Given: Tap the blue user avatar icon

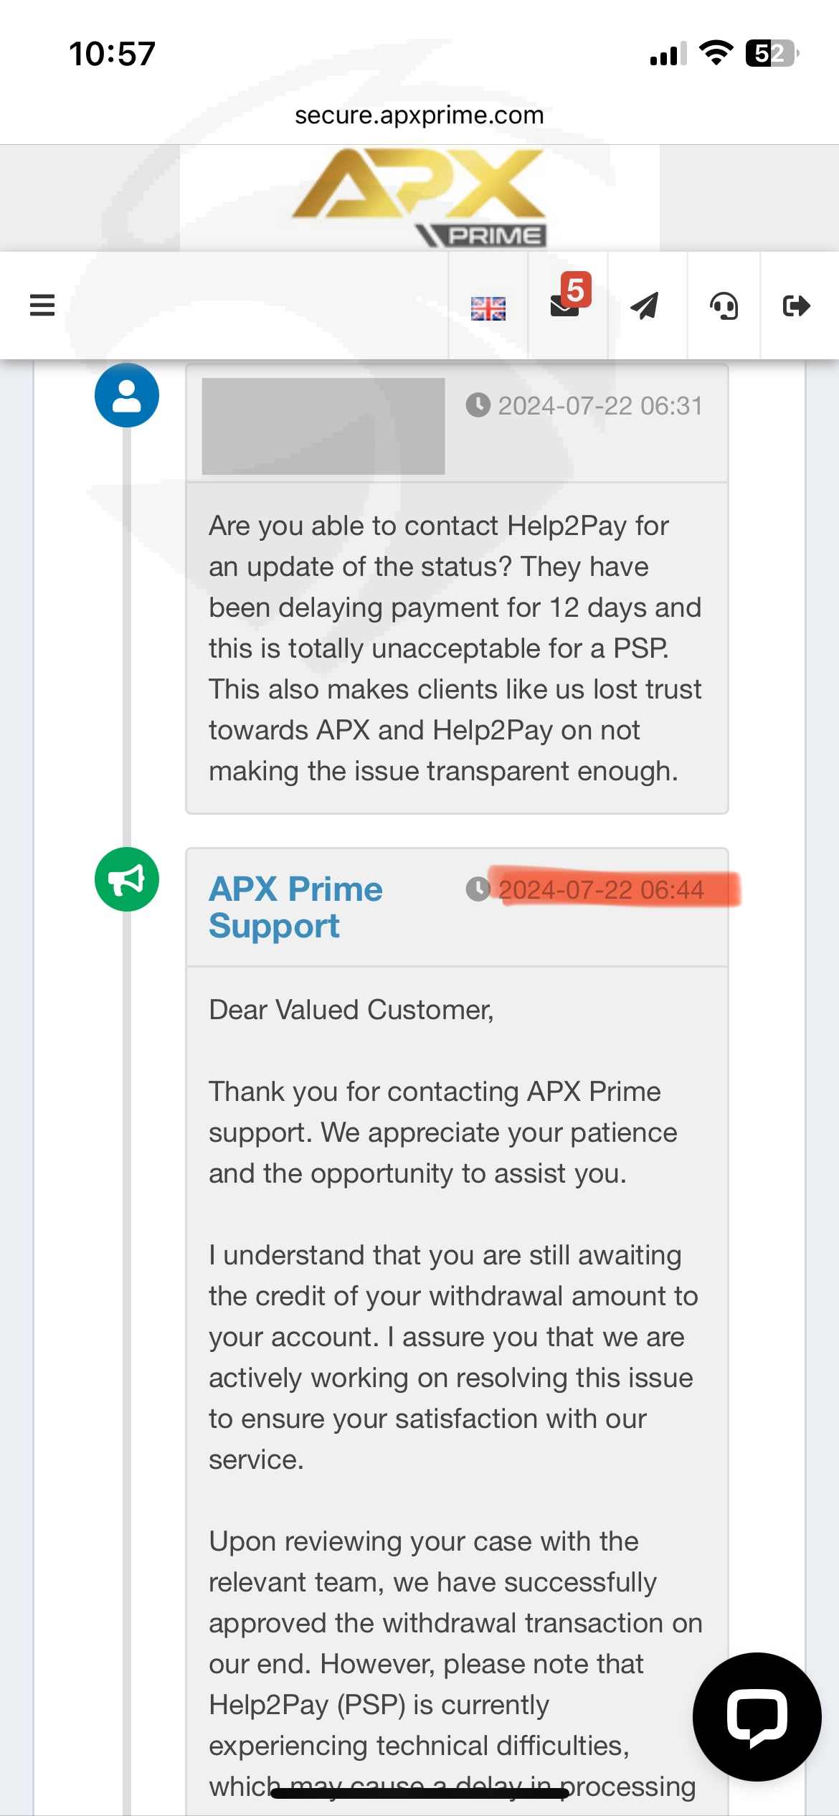Looking at the screenshot, I should click(x=127, y=395).
